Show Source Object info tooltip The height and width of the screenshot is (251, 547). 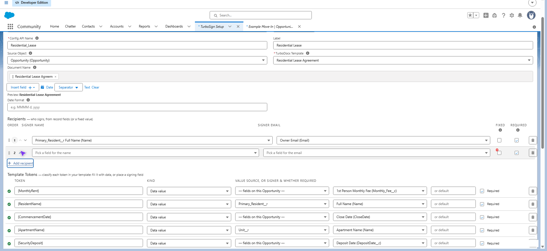tap(30, 53)
